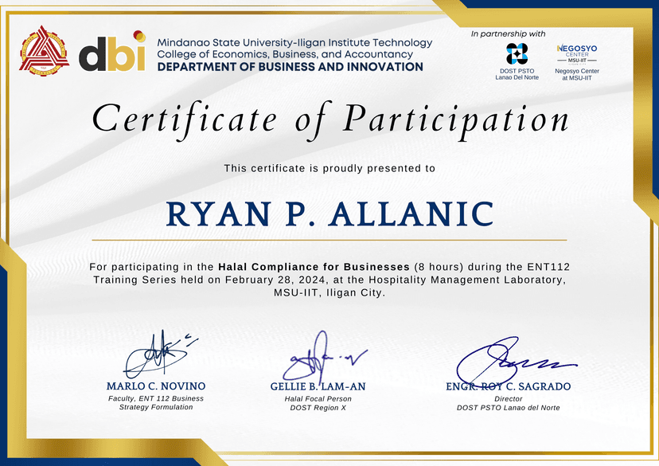Click the GELLIE B. LAM-AN printed name
Viewport: 659px width, 466px height.
tap(318, 386)
